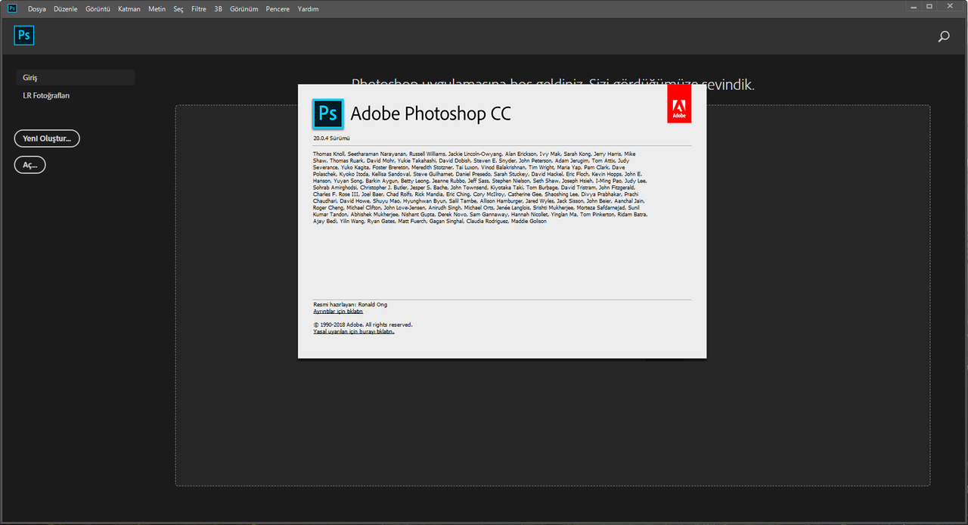Image resolution: width=968 pixels, height=525 pixels.
Task: Open the Filtre menu
Action: coord(199,9)
